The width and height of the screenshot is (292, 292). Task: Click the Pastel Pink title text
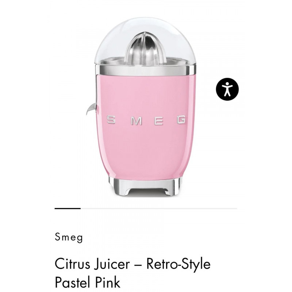(x=87, y=282)
